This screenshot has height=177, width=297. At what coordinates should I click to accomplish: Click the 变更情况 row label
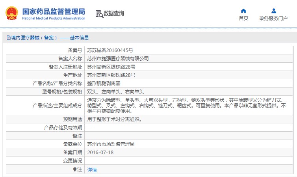[72, 161]
